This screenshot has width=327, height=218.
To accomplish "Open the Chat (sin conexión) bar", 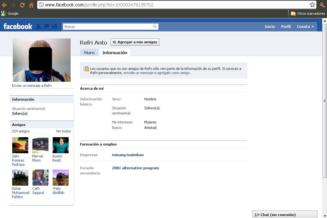I will click(x=284, y=215).
